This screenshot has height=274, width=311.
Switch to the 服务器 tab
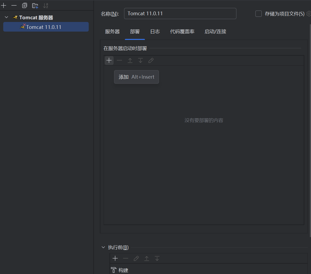coord(112,32)
